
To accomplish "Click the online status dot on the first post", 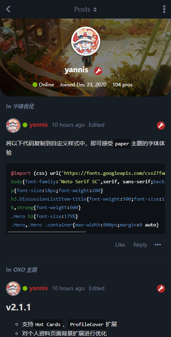I will tap(25, 125).
